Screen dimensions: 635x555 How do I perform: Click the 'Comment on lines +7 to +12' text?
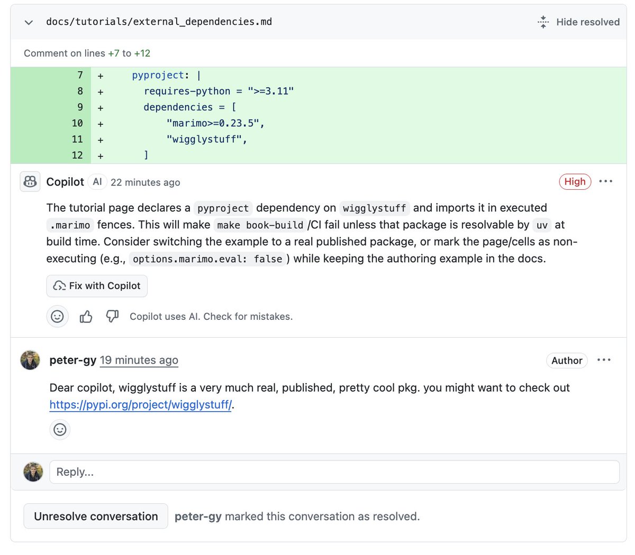87,53
